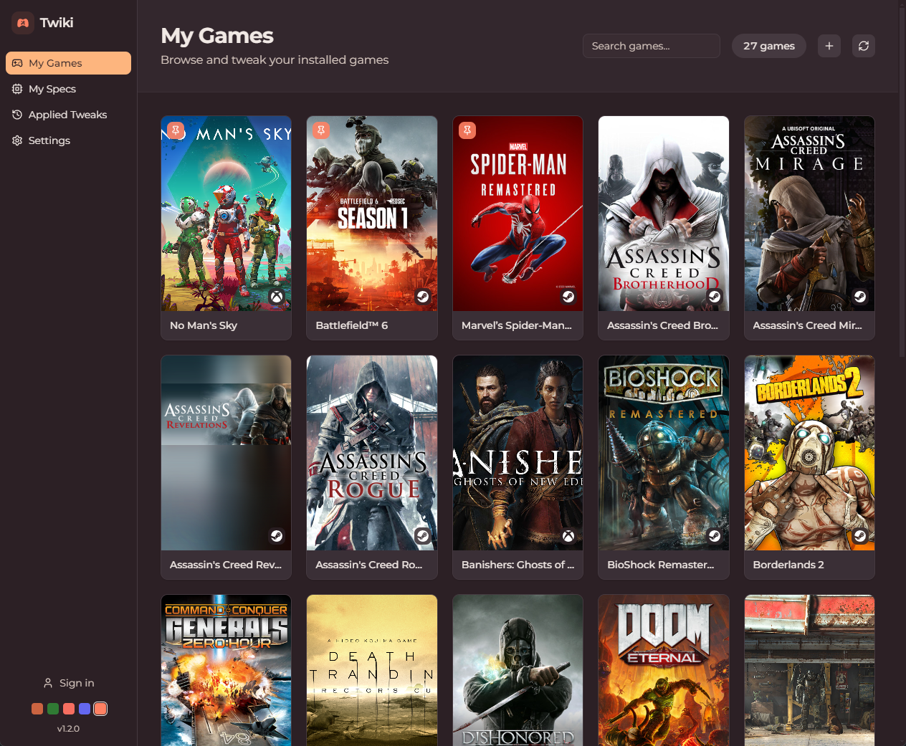Image resolution: width=906 pixels, height=746 pixels.
Task: Open Settings from the sidebar gear icon
Action: [47, 140]
